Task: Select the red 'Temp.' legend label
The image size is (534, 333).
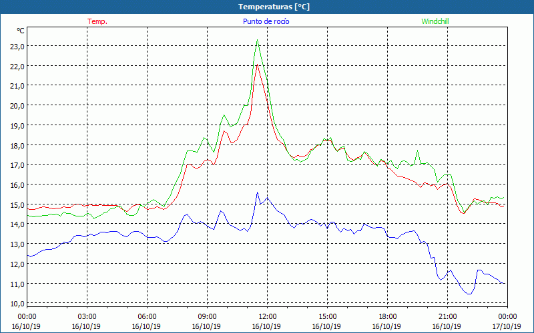Action: coord(97,21)
